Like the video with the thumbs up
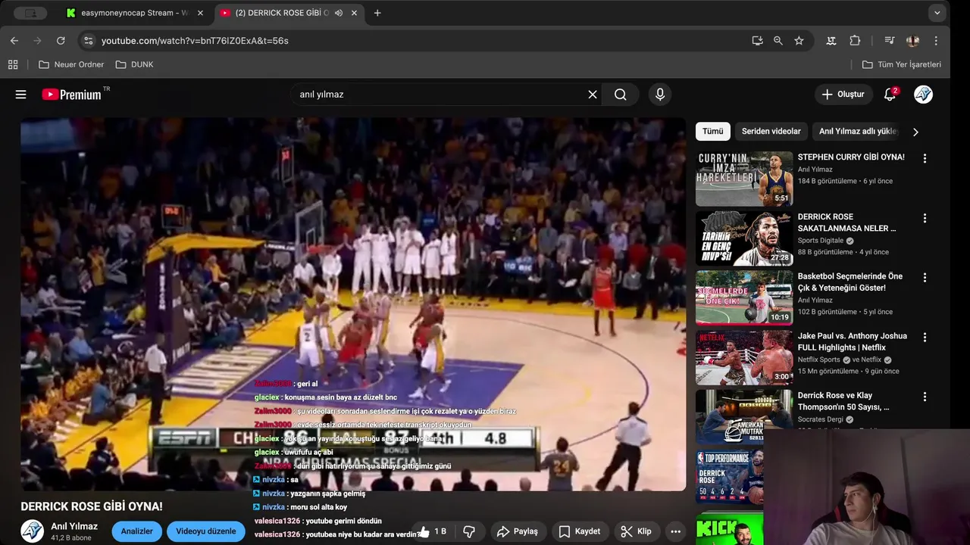 pyautogui.click(x=433, y=531)
